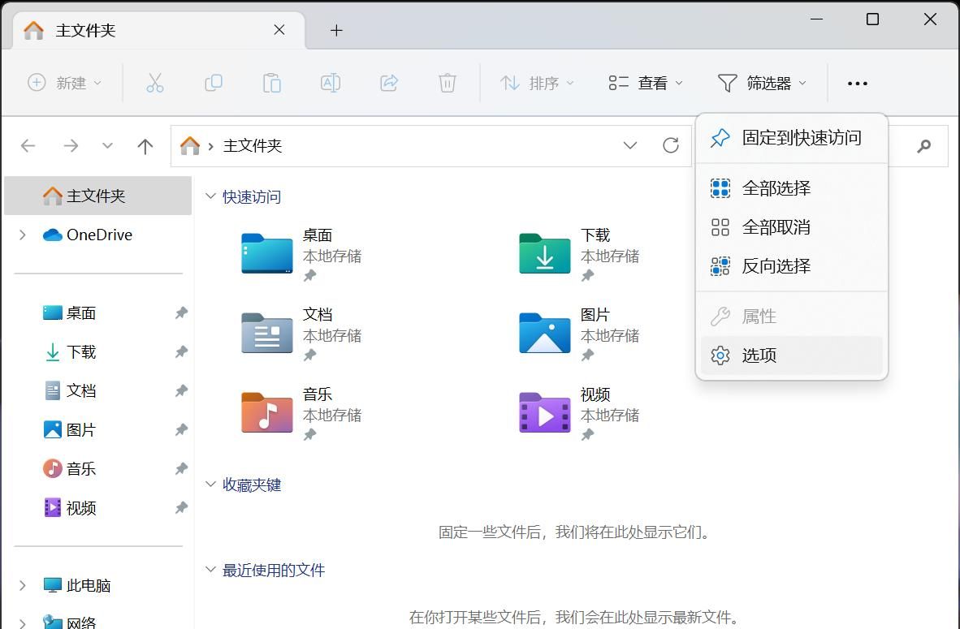Collapse the 收藏夹键 section
Screen dimensions: 960x629
[x=210, y=485]
